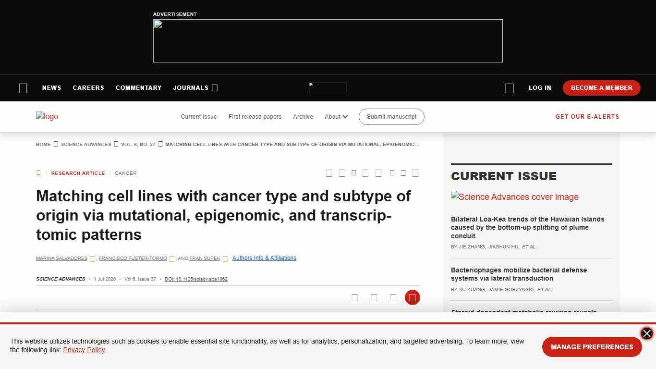The width and height of the screenshot is (656, 369).
Task: Share the article on Facebook
Action: pyautogui.click(x=329, y=173)
